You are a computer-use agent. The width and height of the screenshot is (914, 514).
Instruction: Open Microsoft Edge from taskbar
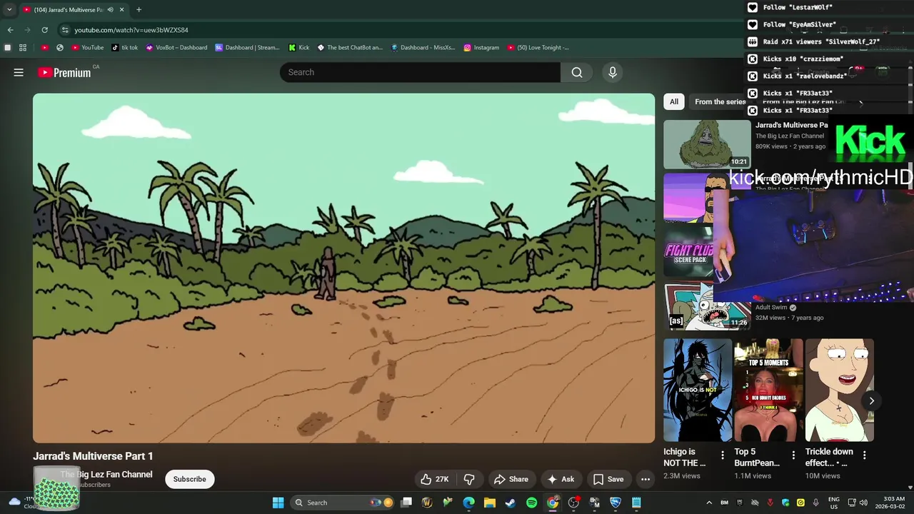point(468,503)
